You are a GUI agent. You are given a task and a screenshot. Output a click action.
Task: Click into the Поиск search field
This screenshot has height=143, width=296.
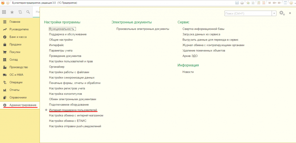(x=248, y=13)
